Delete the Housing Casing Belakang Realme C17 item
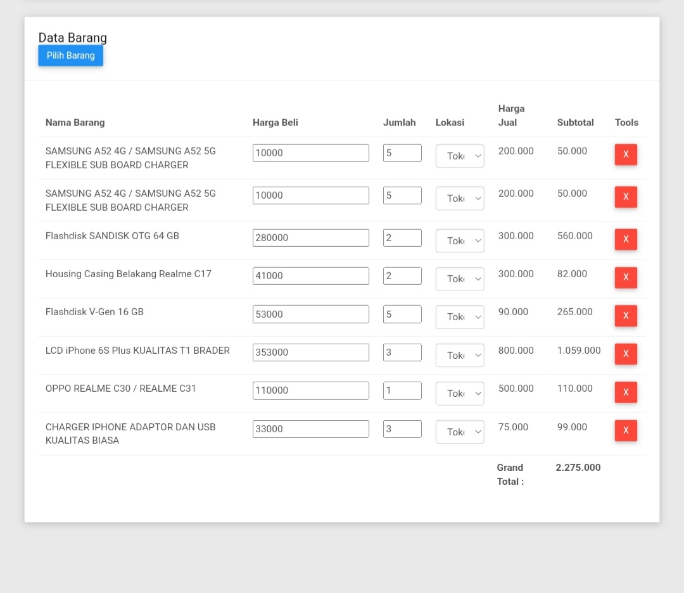The image size is (684, 593). (626, 277)
